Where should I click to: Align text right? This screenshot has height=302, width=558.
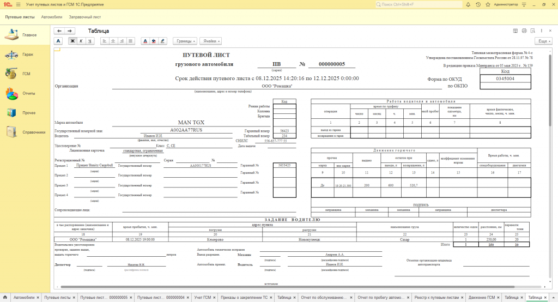point(122,41)
